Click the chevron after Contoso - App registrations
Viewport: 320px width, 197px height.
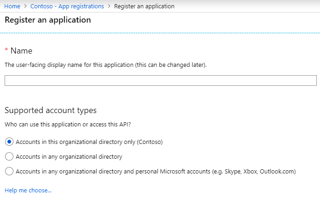tap(109, 6)
